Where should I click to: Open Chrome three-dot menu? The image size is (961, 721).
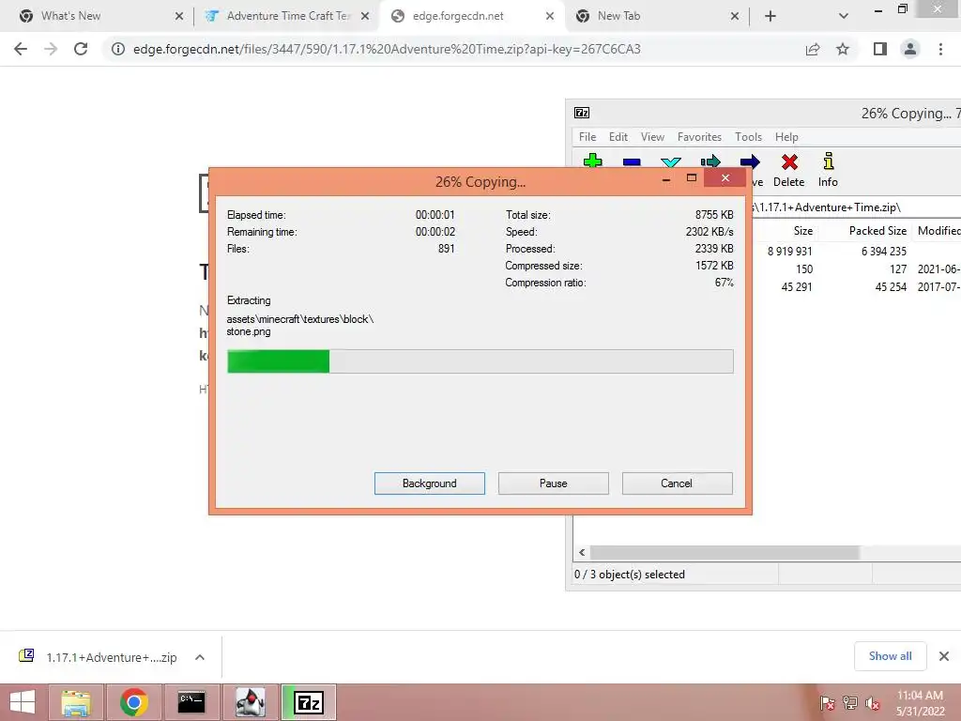(940, 49)
